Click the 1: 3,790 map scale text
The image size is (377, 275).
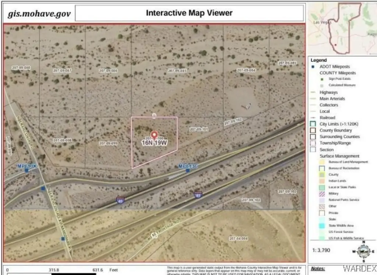pyautogui.click(x=321, y=251)
